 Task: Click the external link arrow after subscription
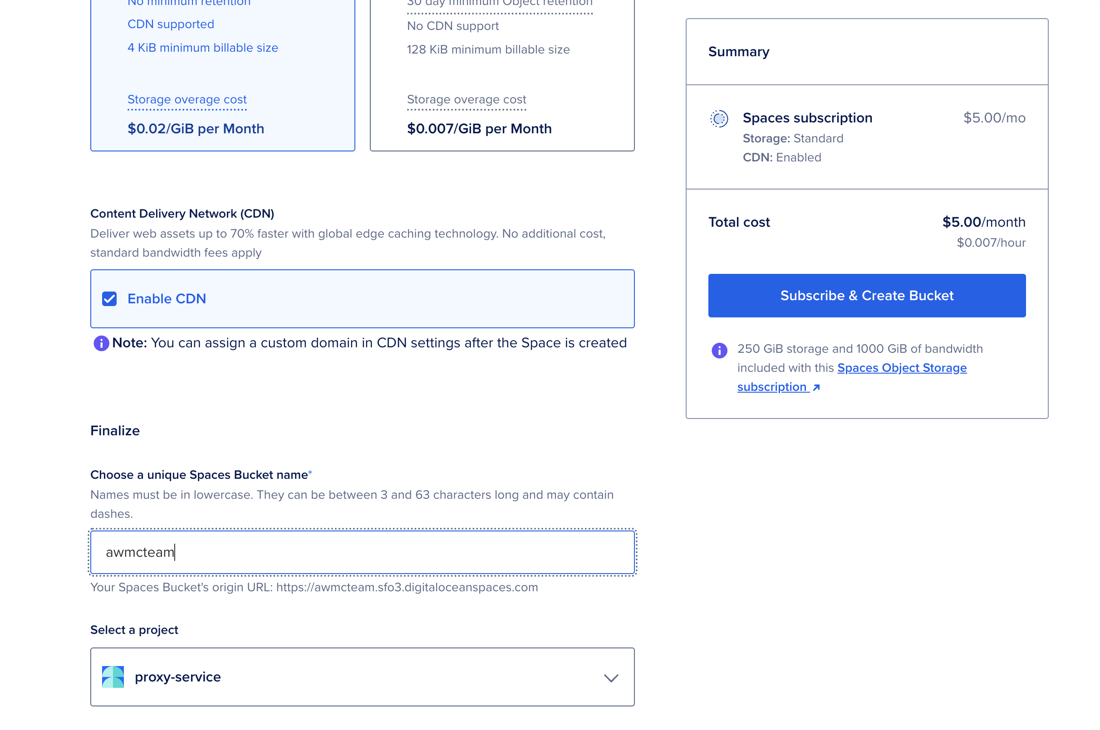pos(816,387)
